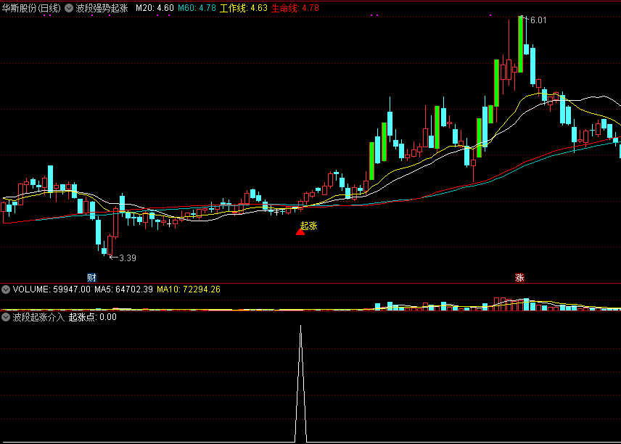Click the red 起涨 triangle signal marker
The image size is (621, 444).
pyautogui.click(x=300, y=231)
